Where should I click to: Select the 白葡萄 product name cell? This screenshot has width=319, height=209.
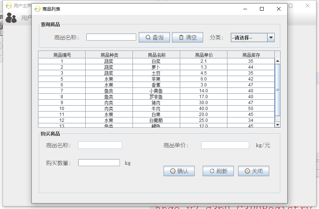(x=156, y=120)
